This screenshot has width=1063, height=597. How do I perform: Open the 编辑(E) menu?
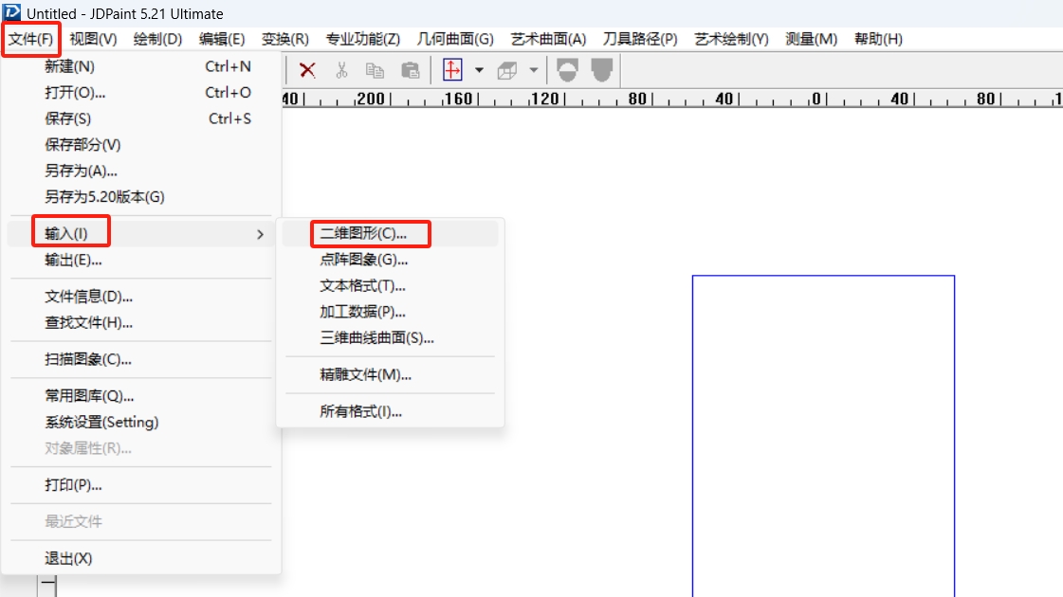tap(222, 39)
